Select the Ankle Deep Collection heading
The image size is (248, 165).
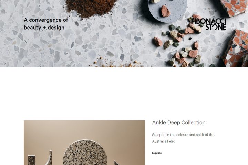coord(179,123)
